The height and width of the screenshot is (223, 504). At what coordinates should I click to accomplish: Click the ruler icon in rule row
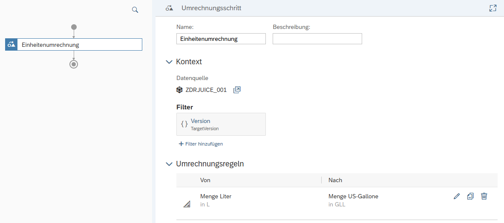pyautogui.click(x=187, y=204)
